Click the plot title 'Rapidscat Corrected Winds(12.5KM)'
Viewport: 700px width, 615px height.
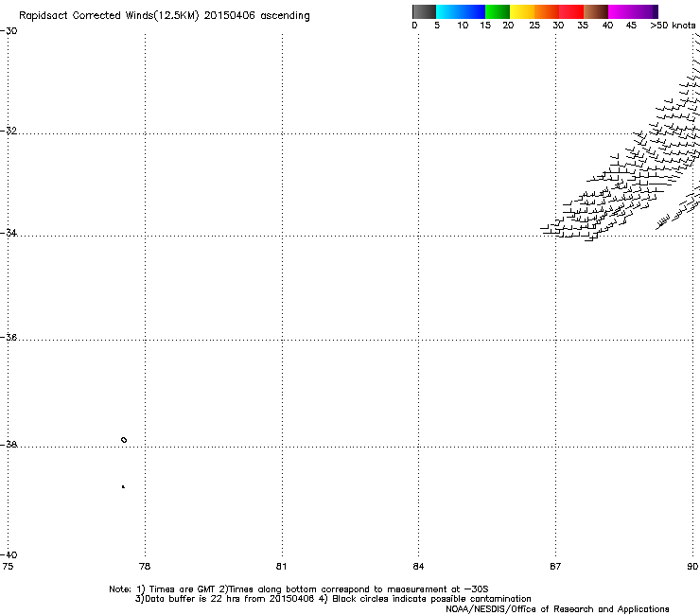click(109, 16)
